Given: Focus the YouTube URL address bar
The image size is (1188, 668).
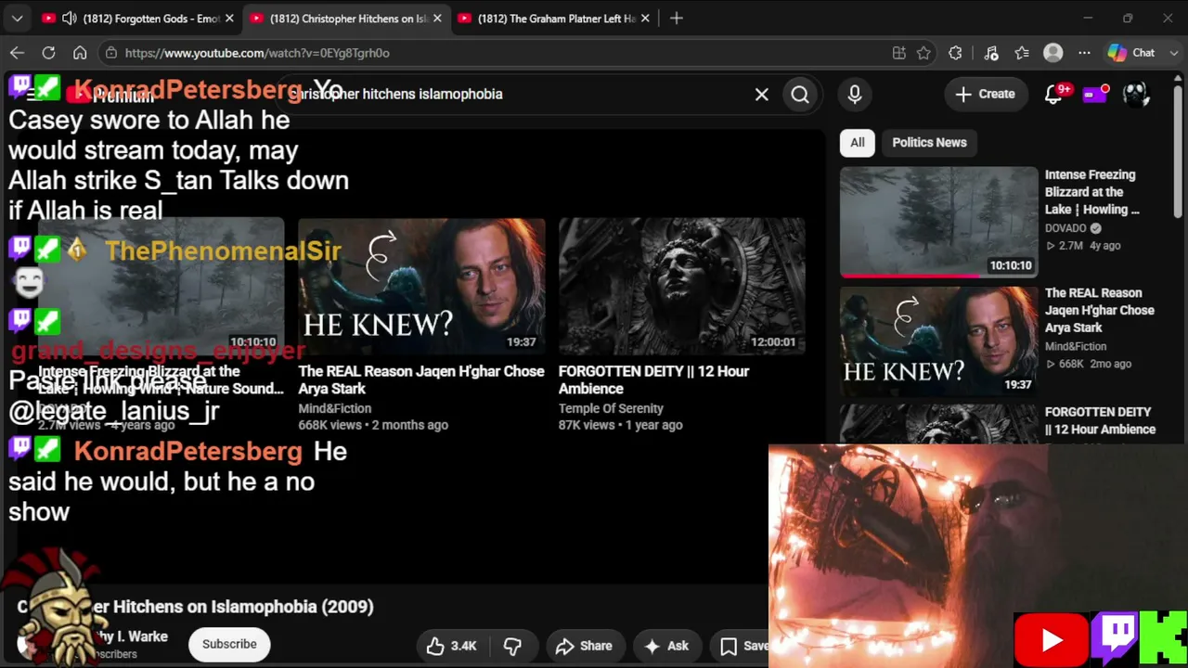Looking at the screenshot, I should pyautogui.click(x=501, y=53).
